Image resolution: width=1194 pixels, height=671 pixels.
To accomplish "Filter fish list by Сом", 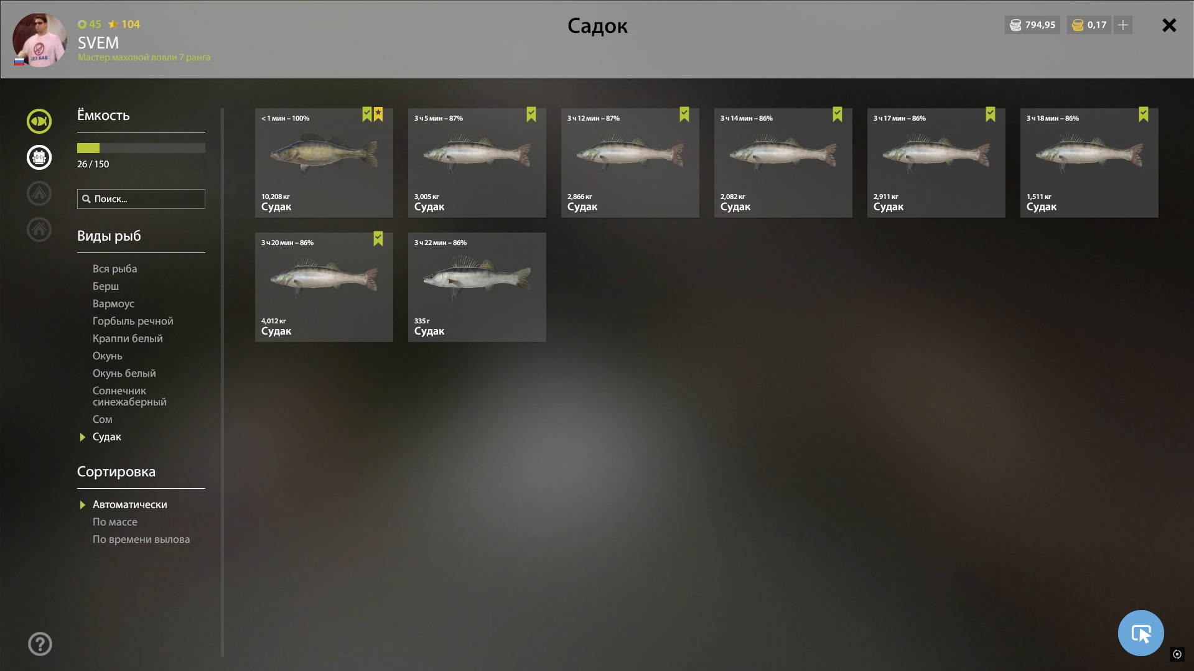I will tap(103, 419).
